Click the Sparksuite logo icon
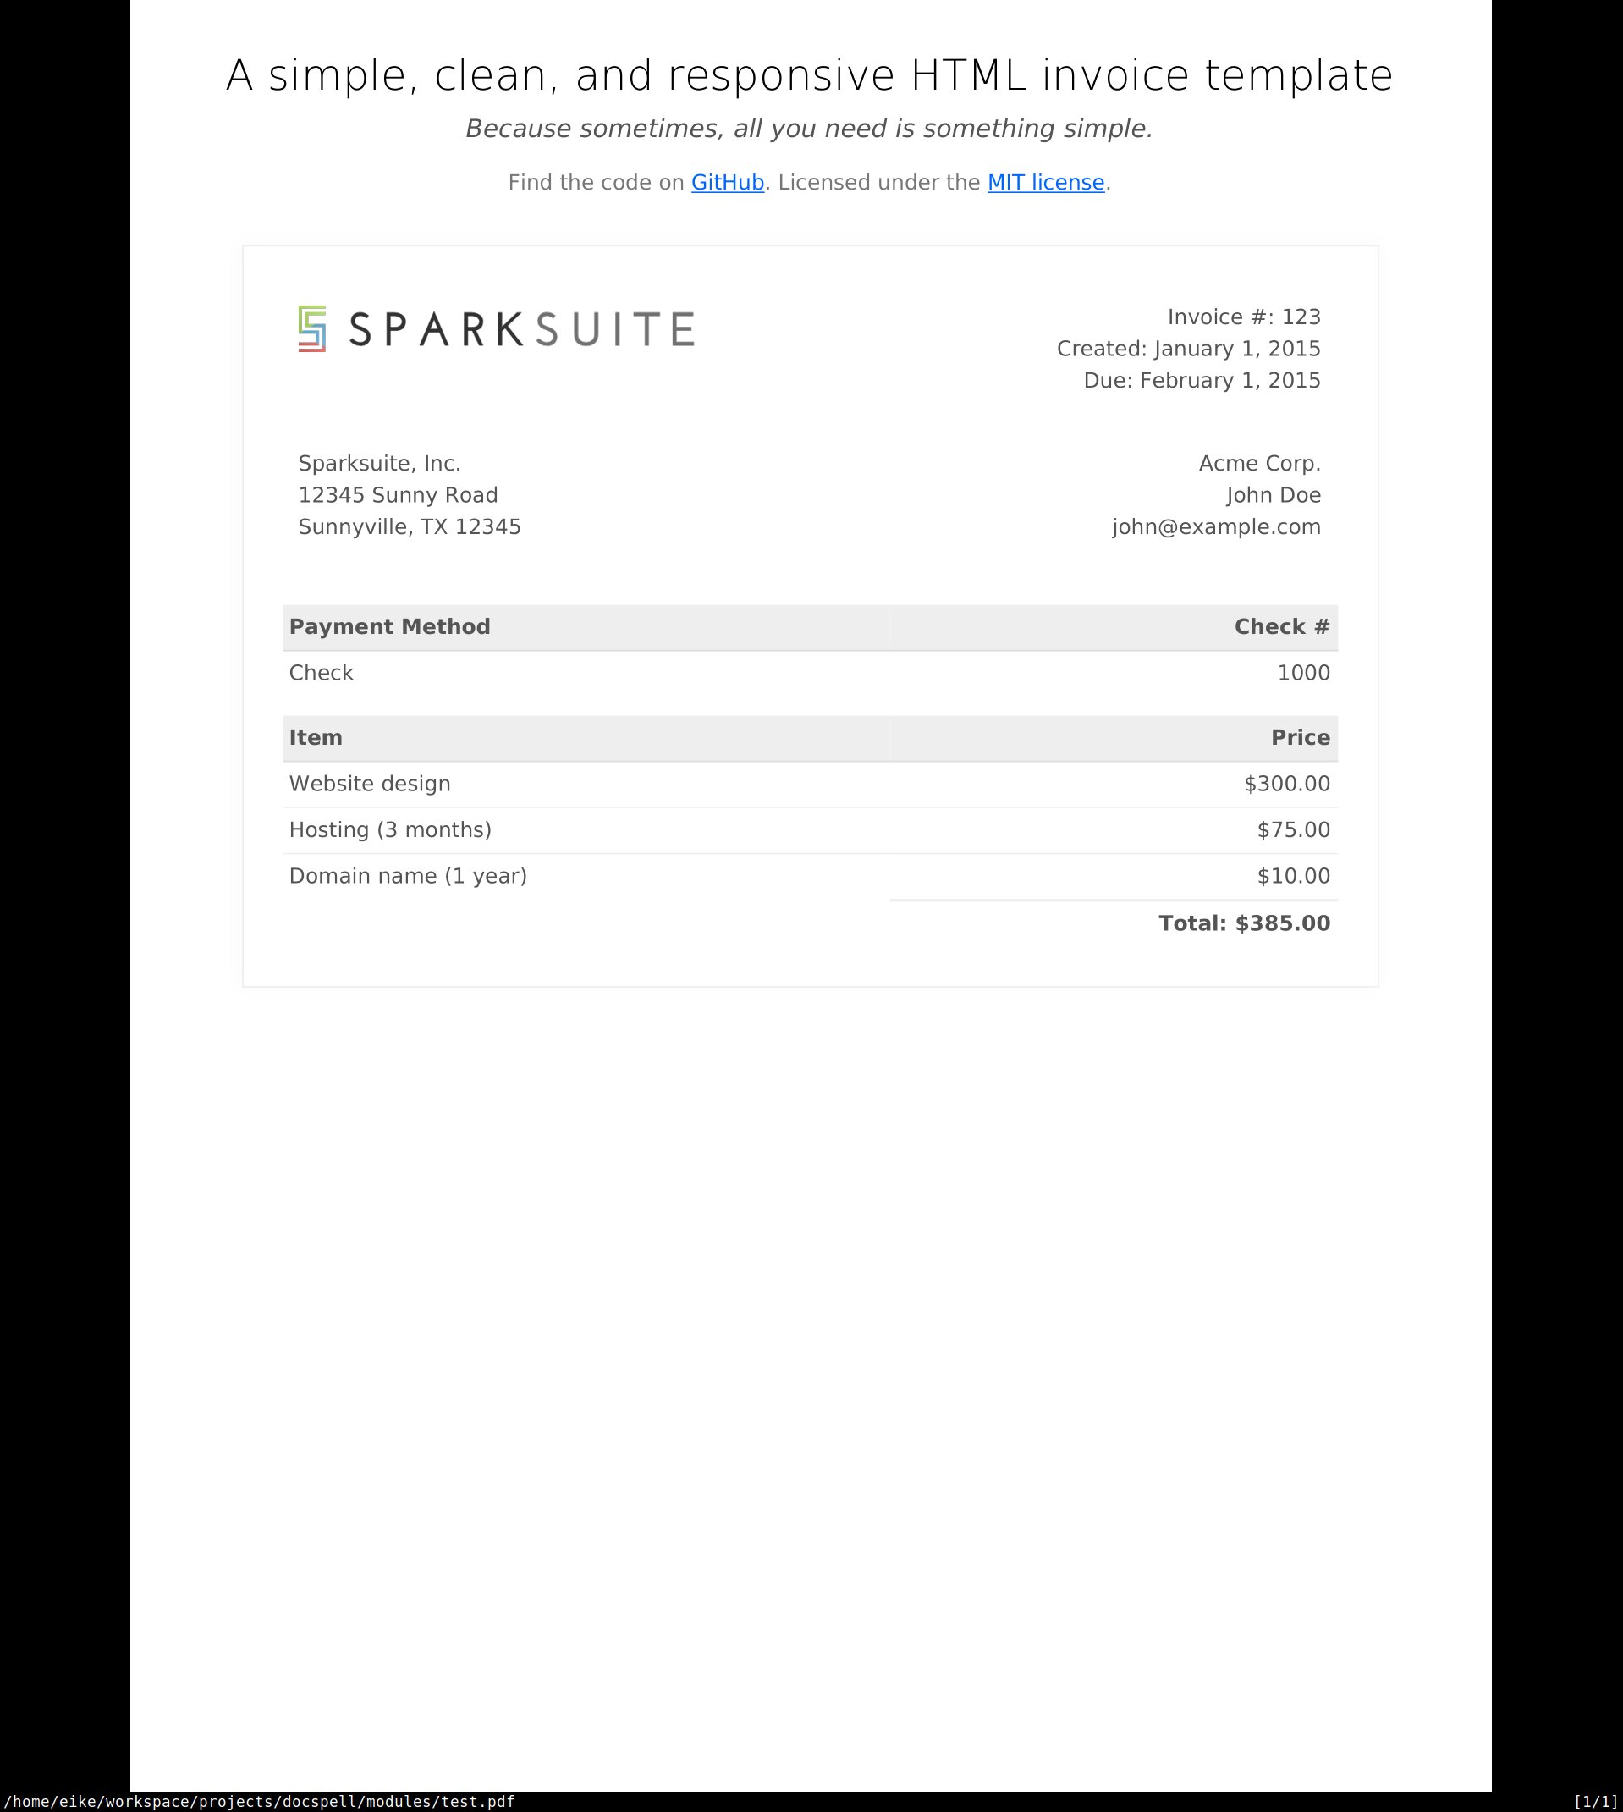The height and width of the screenshot is (1812, 1623). 312,329
